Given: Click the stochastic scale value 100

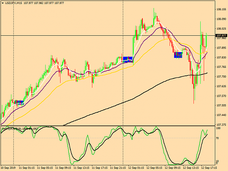Looking at the screenshot, I should 219,128.
